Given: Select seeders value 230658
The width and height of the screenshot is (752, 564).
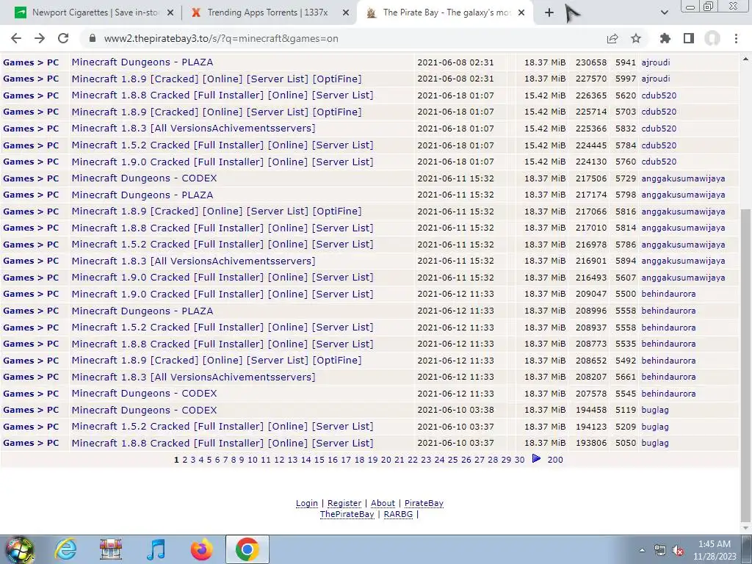Looking at the screenshot, I should coord(591,62).
